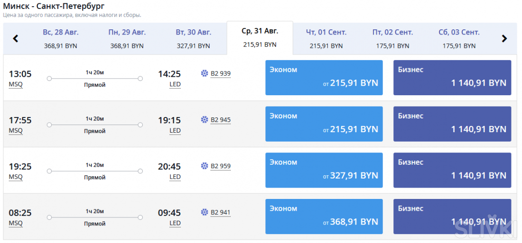Click the next dates right arrow

(504, 39)
